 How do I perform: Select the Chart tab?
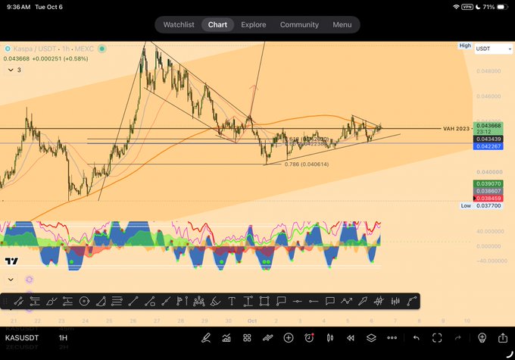(x=217, y=25)
